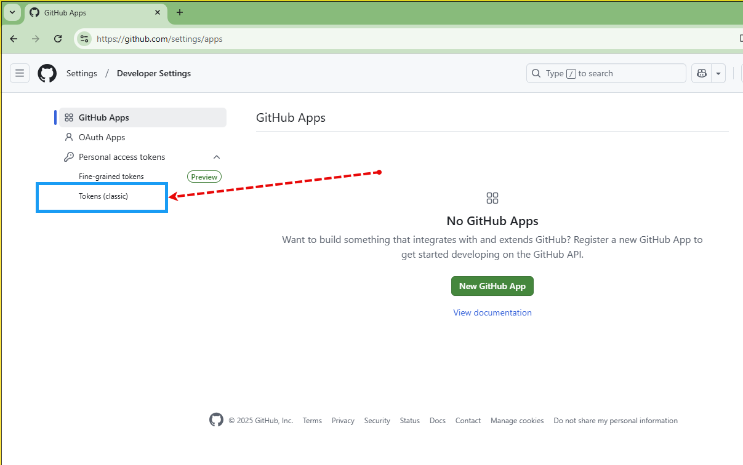Viewport: 743px width, 465px height.
Task: Open Fine-grained tokens page
Action: [111, 177]
